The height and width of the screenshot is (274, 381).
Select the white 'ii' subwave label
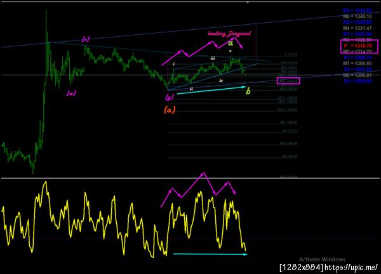pos(191,89)
